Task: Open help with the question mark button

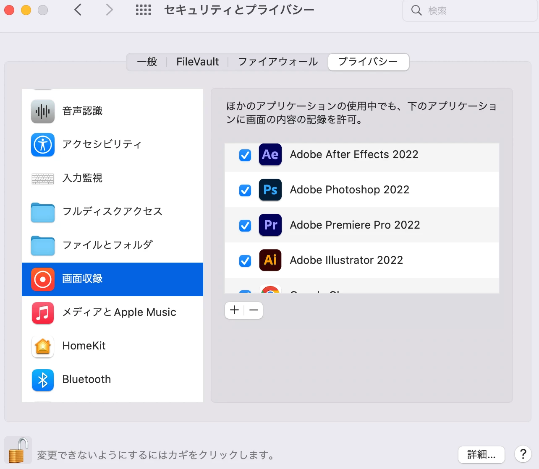Action: 523,454
